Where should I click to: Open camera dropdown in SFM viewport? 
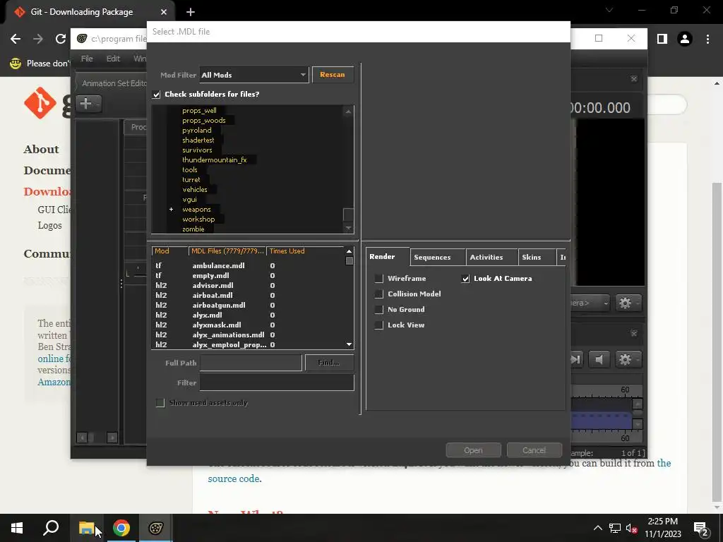pyautogui.click(x=591, y=303)
